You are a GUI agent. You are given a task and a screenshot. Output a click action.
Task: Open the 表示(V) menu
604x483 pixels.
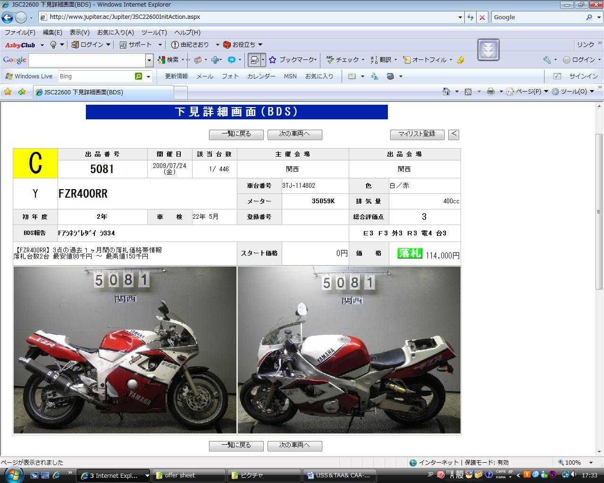pos(79,33)
